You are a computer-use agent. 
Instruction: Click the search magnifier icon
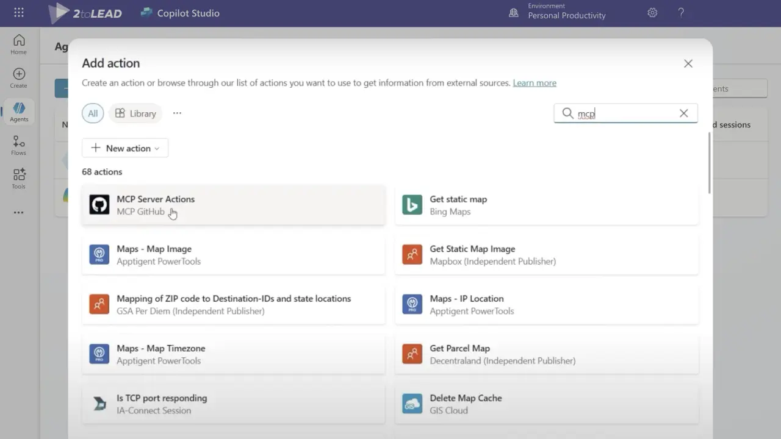coord(567,113)
